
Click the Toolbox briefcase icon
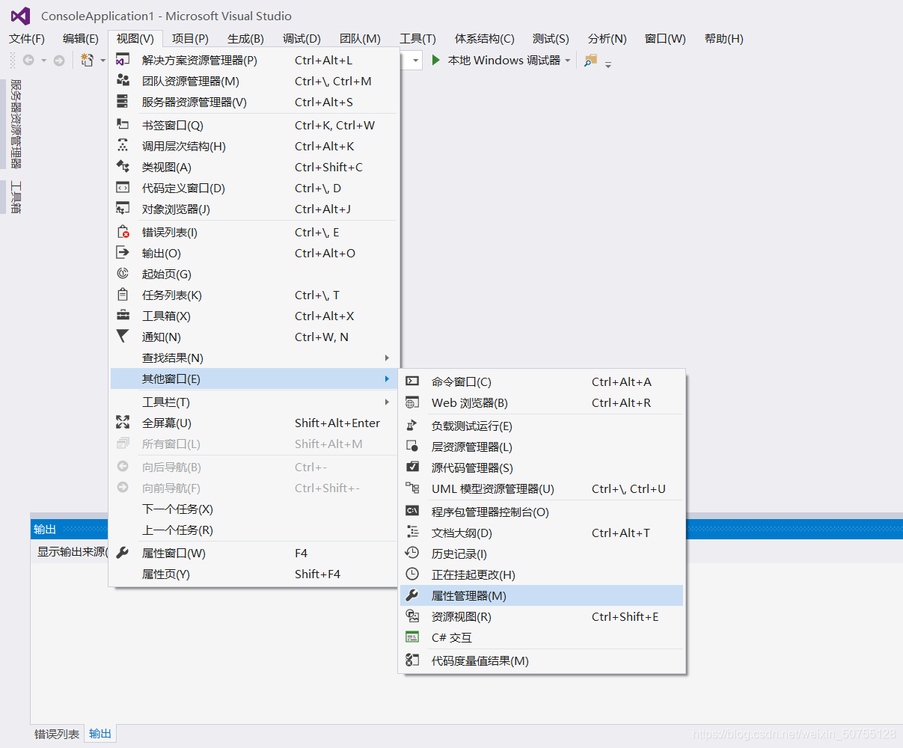click(x=123, y=316)
